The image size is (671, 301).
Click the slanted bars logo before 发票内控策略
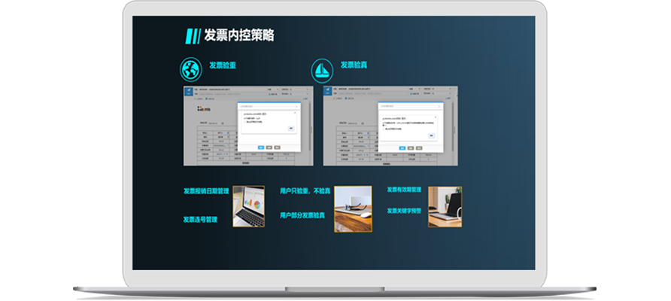[193, 35]
